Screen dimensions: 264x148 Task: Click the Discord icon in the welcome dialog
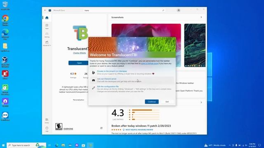[x=94, y=81]
